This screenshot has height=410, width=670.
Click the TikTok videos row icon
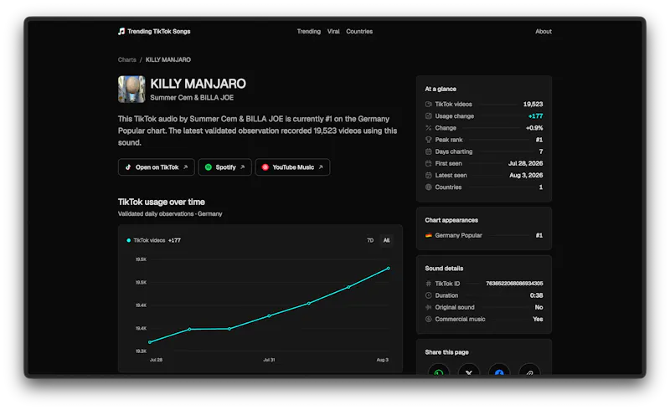point(429,105)
